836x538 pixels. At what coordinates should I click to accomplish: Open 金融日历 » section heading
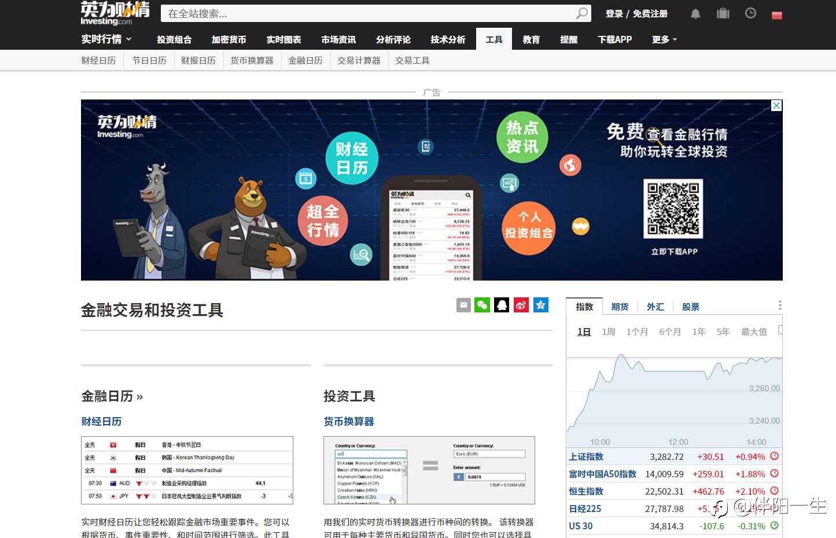pos(112,396)
